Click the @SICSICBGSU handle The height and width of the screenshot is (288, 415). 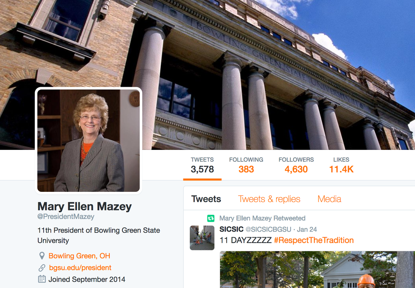click(x=268, y=229)
